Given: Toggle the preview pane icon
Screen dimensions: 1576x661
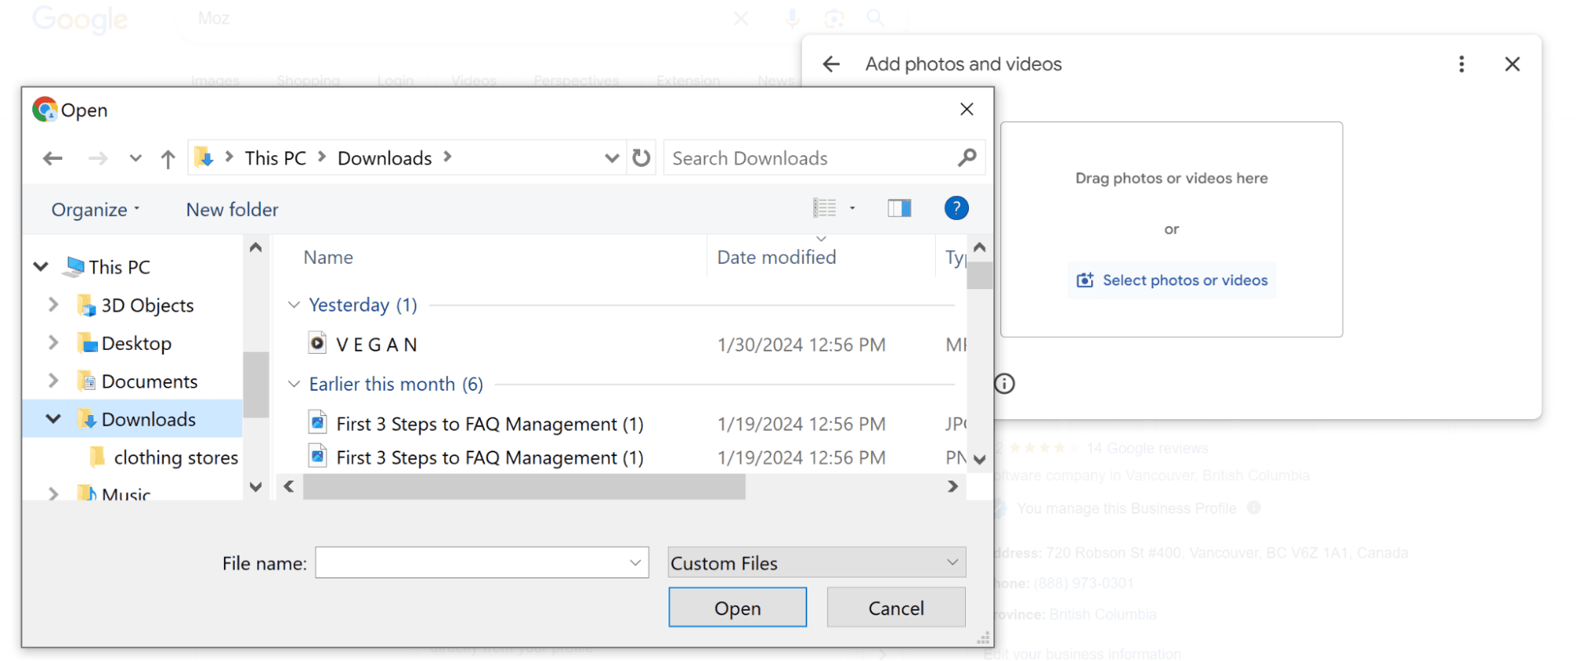Looking at the screenshot, I should tap(899, 208).
